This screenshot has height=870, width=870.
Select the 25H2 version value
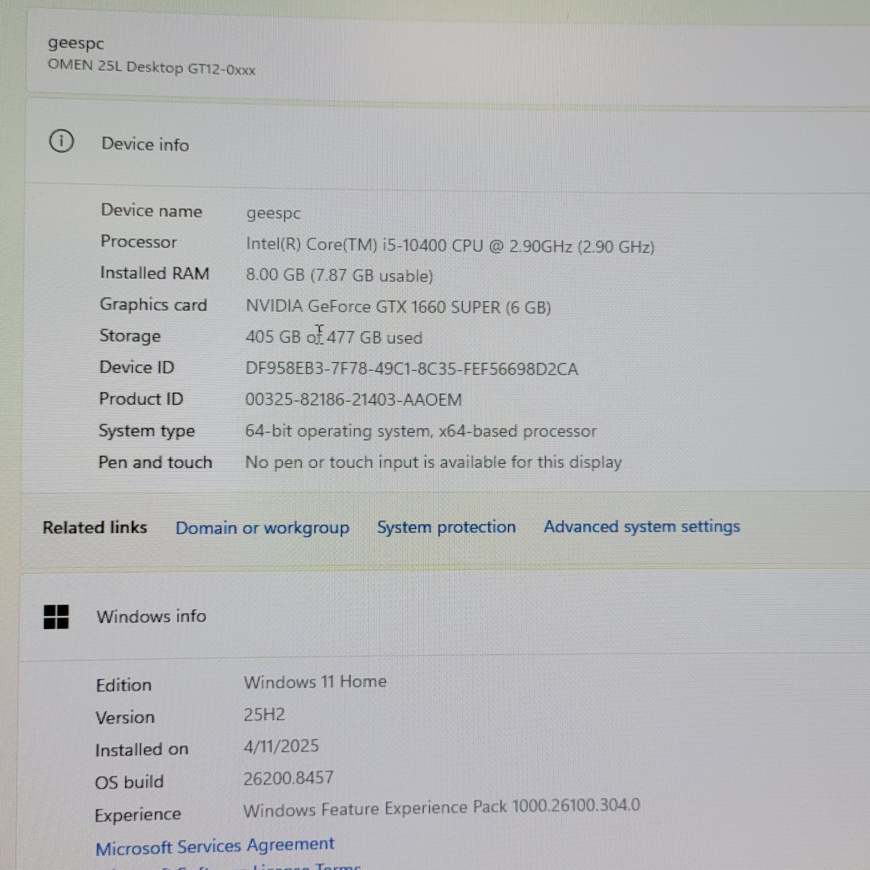pyautogui.click(x=264, y=715)
